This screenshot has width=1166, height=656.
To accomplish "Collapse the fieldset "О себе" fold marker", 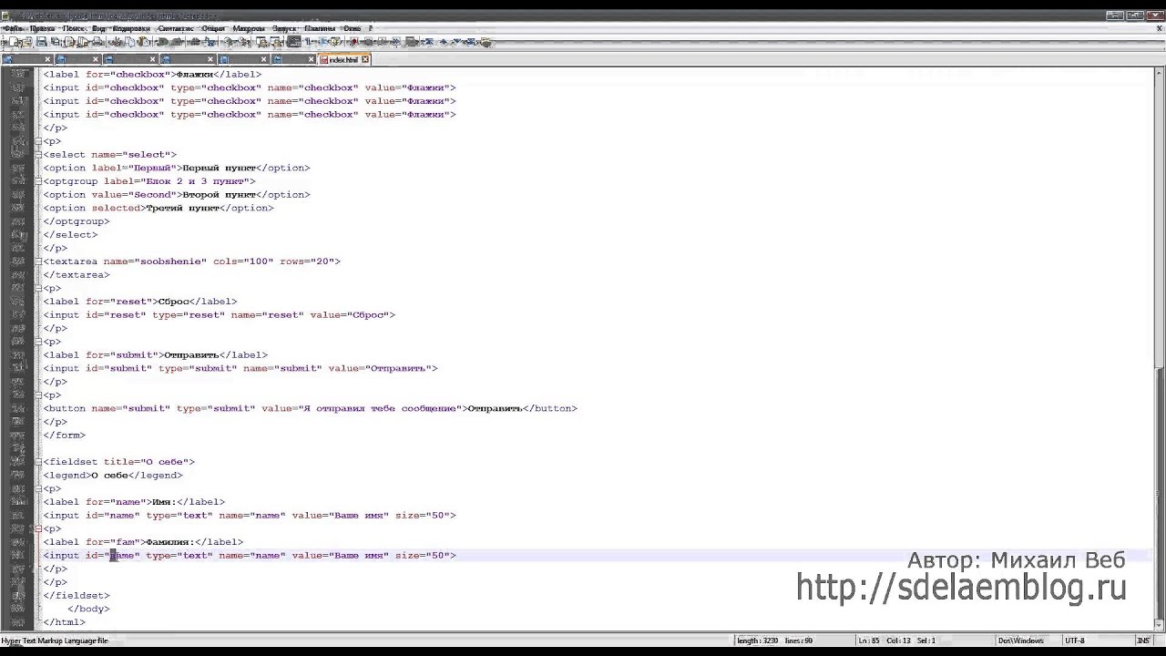I will pos(38,461).
